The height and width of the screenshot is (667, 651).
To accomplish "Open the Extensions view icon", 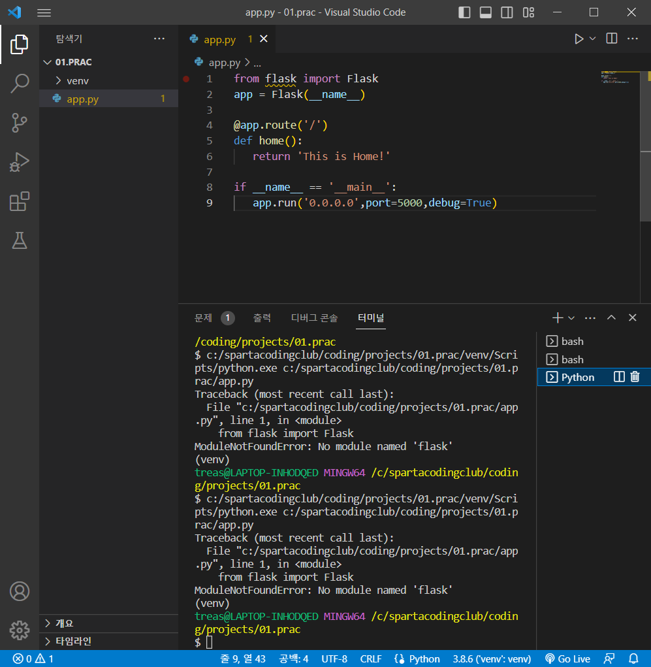I will click(19, 201).
